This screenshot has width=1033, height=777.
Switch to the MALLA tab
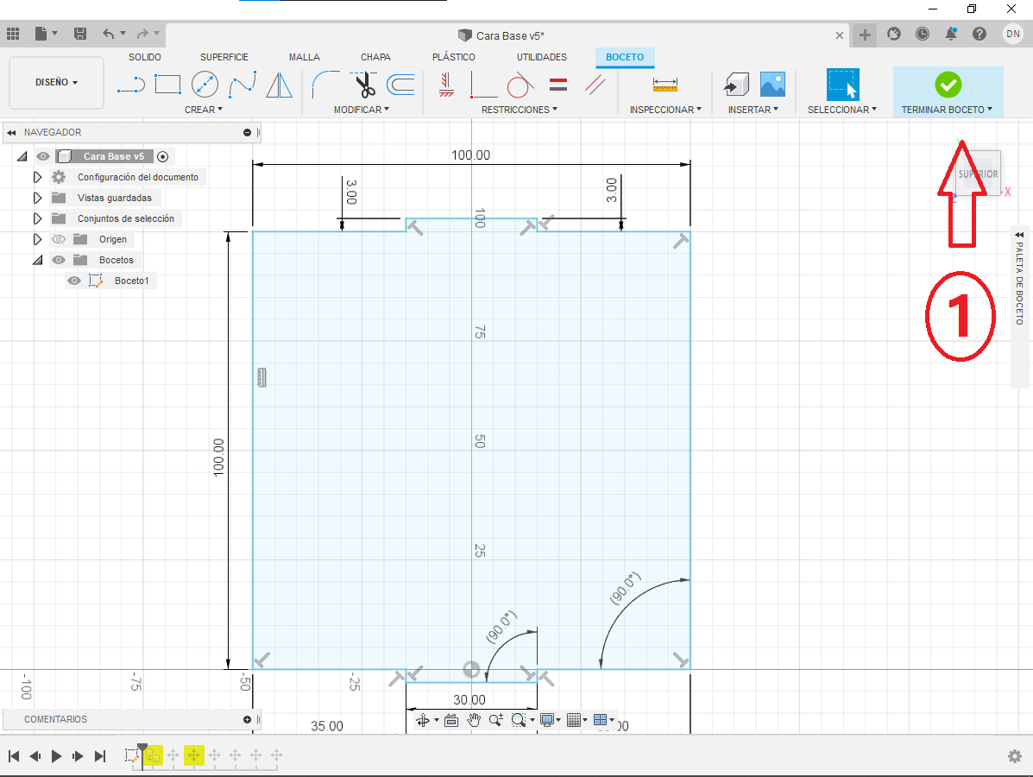[x=305, y=57]
